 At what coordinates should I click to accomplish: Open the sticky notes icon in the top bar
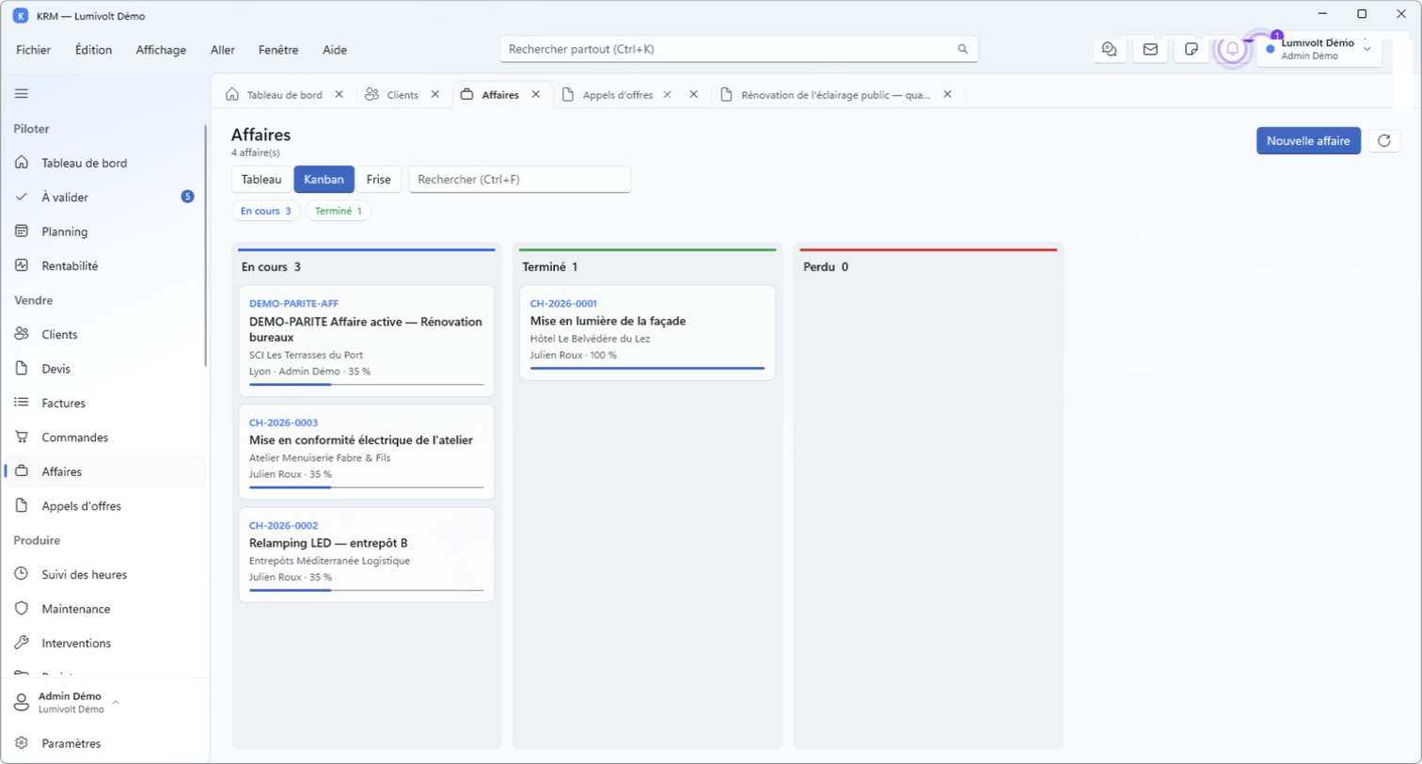click(x=1191, y=49)
